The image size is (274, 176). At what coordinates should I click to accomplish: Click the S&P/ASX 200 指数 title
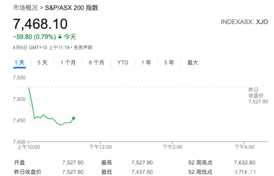pos(72,8)
